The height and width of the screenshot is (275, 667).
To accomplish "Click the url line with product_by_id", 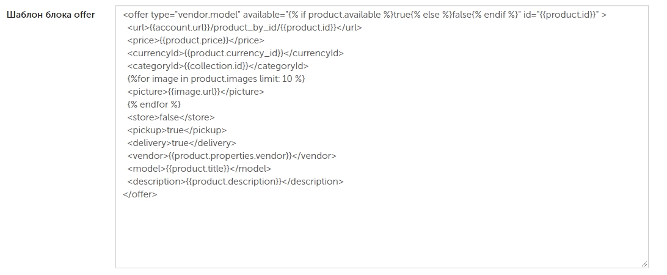I will pyautogui.click(x=244, y=28).
